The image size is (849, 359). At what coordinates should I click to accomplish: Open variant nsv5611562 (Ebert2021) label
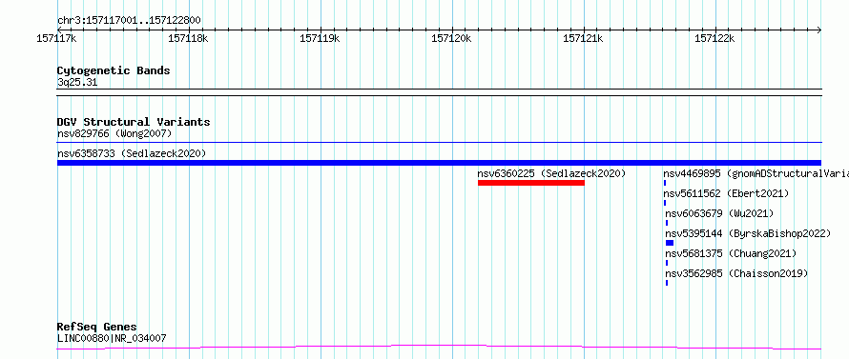(x=727, y=193)
